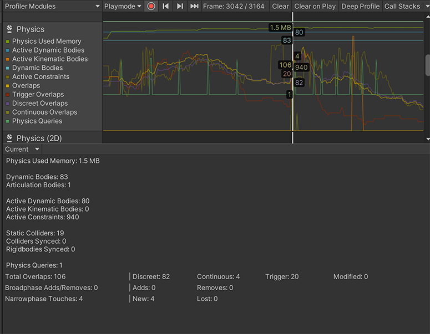Click the chart vertical scrollbar thumb
Image resolution: width=430 pixels, height=334 pixels.
(x=428, y=65)
